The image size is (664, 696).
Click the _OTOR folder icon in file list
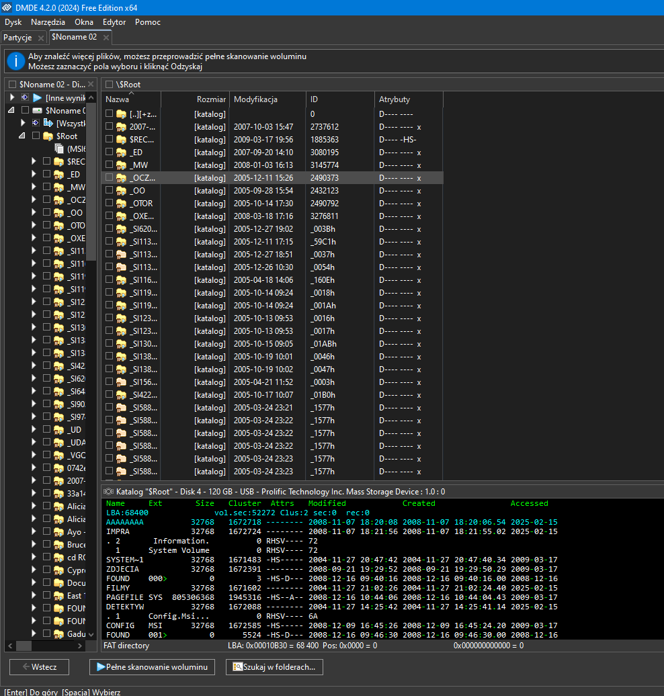pyautogui.click(x=121, y=204)
